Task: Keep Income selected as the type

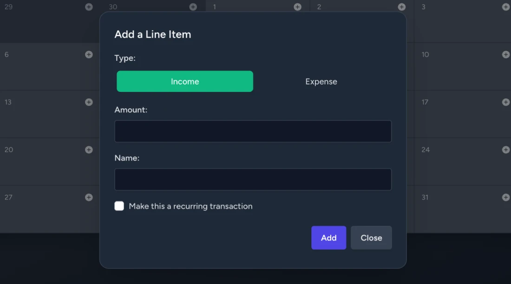Action: click(184, 81)
